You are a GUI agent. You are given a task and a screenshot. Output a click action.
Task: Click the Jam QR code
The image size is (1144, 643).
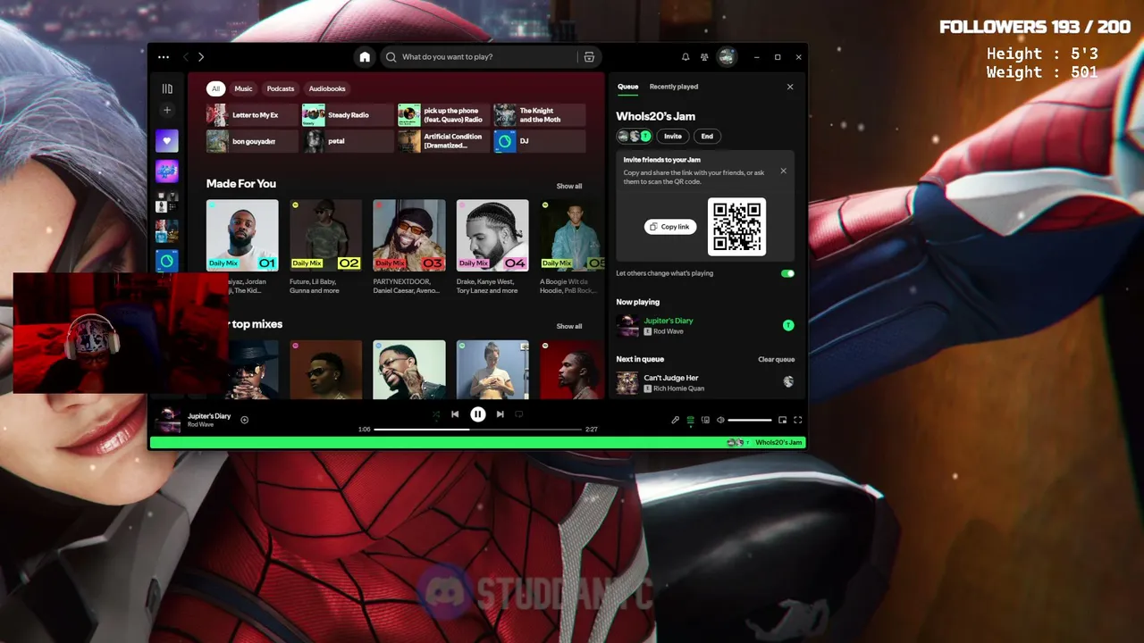tap(737, 227)
